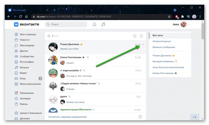
Task: Open Дачники app link
Action: [x=22, y=118]
